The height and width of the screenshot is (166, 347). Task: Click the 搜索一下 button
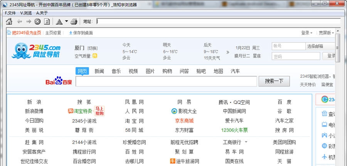pyautogui.click(x=274, y=81)
